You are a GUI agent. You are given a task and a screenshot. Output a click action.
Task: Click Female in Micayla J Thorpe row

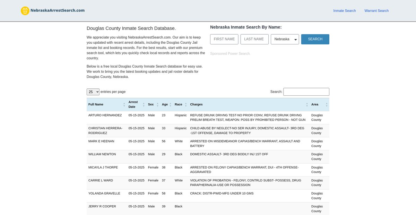point(153,167)
